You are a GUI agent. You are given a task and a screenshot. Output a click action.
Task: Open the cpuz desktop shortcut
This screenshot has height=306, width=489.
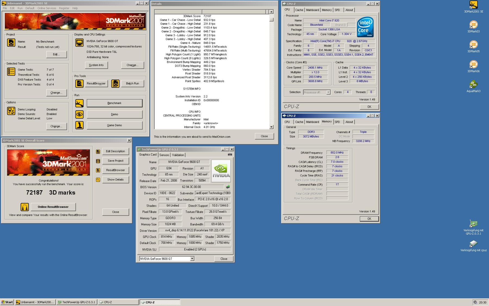(473, 245)
